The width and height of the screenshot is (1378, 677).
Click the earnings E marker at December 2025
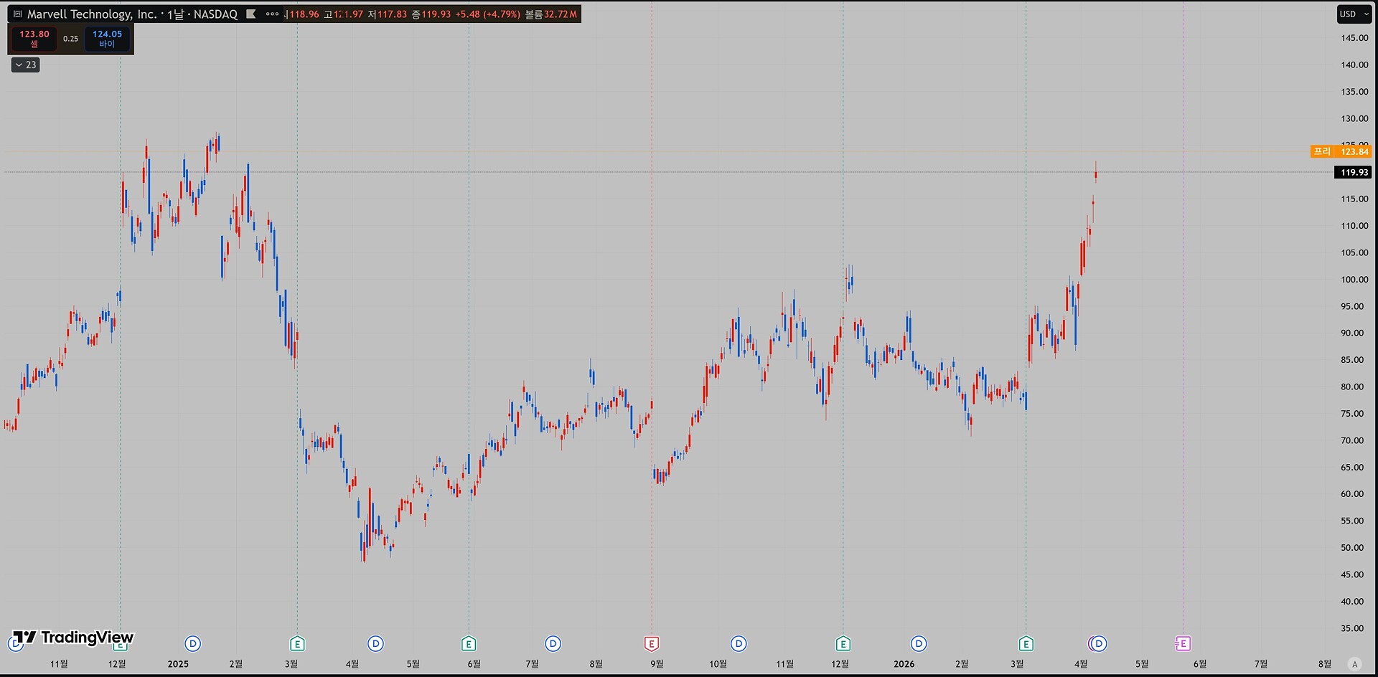point(843,644)
